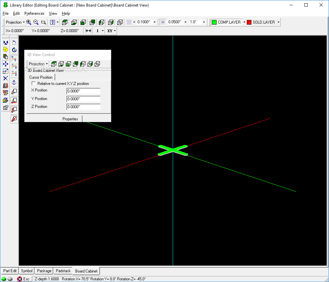This screenshot has height=282, width=329.
Task: Switch to the Symbol tab
Action: point(27,271)
